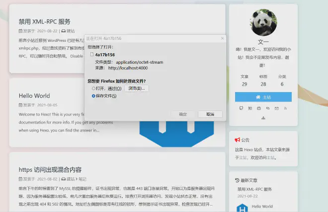The image size is (328, 212).
Task: Open the GitHub profile icon
Action: click(x=241, y=108)
